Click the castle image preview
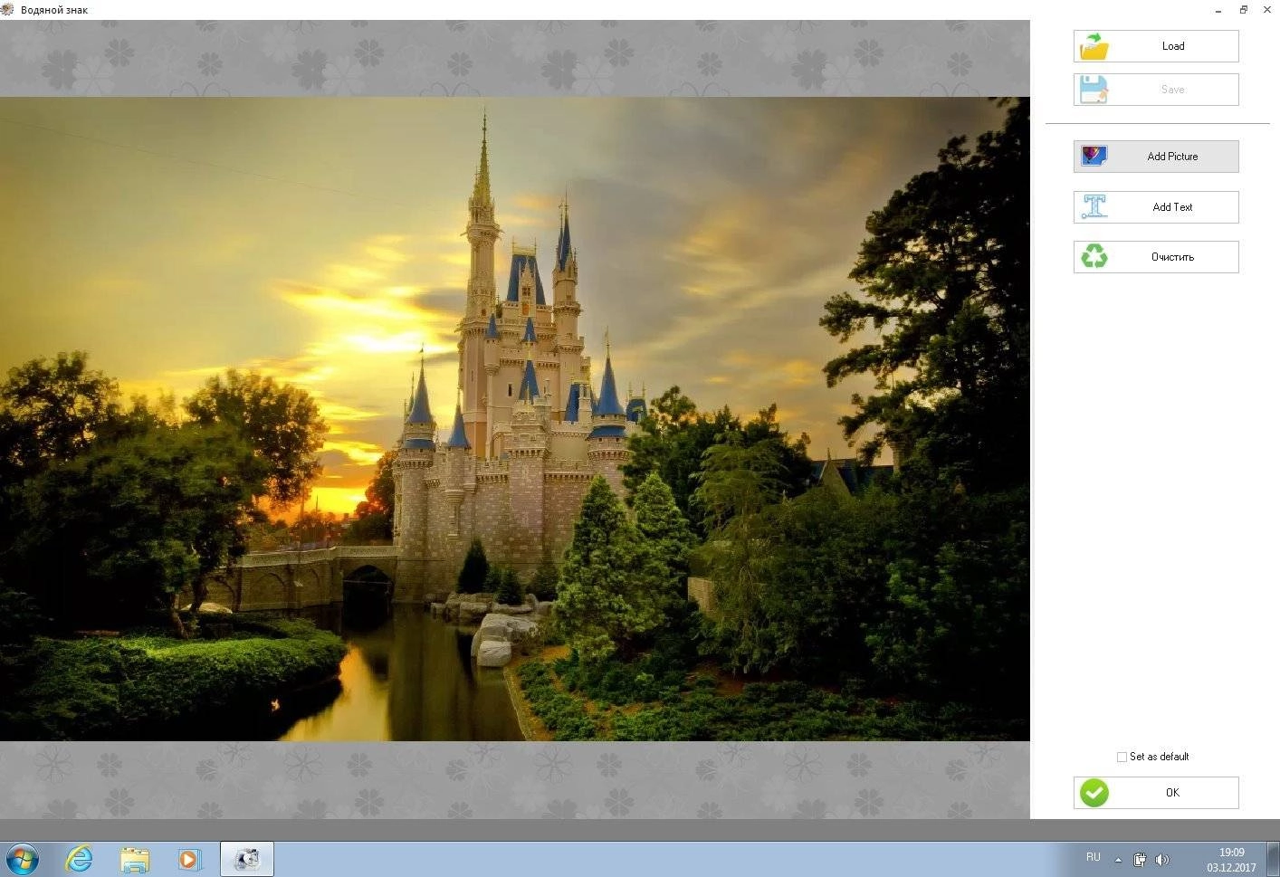Image resolution: width=1280 pixels, height=877 pixels. 514,419
